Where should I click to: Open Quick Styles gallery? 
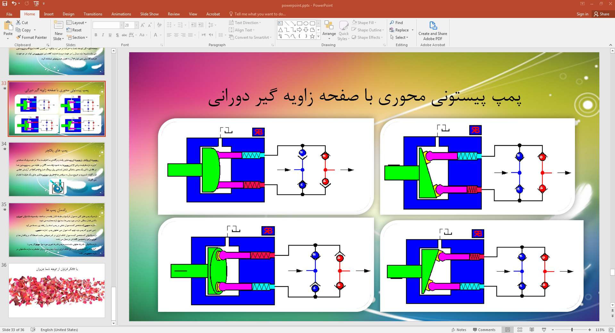pos(344,30)
